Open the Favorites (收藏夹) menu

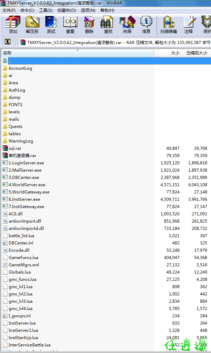[67, 10]
